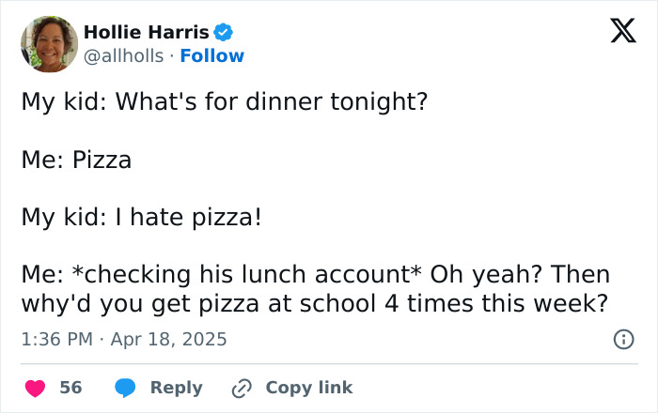Like the tweet with the heart icon
658x413 pixels.
click(x=36, y=388)
